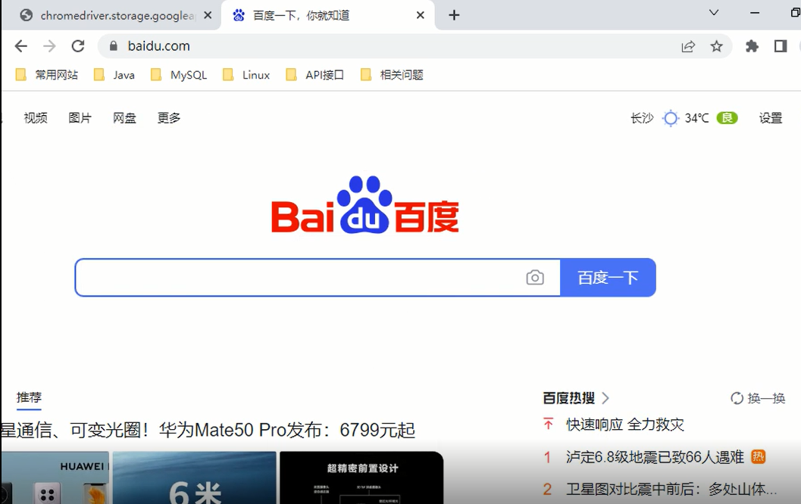This screenshot has width=801, height=504.
Task: Select the 百度一下，你就知道 tab
Action: 327,15
